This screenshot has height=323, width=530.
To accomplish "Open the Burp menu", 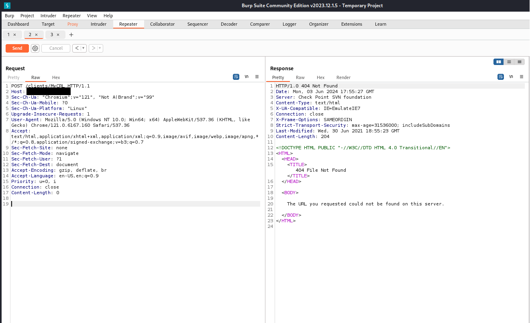I will (9, 16).
